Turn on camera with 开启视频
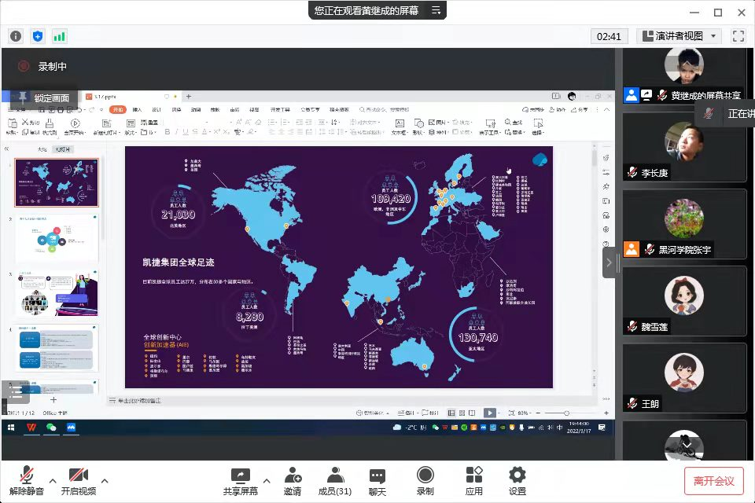 [x=78, y=481]
